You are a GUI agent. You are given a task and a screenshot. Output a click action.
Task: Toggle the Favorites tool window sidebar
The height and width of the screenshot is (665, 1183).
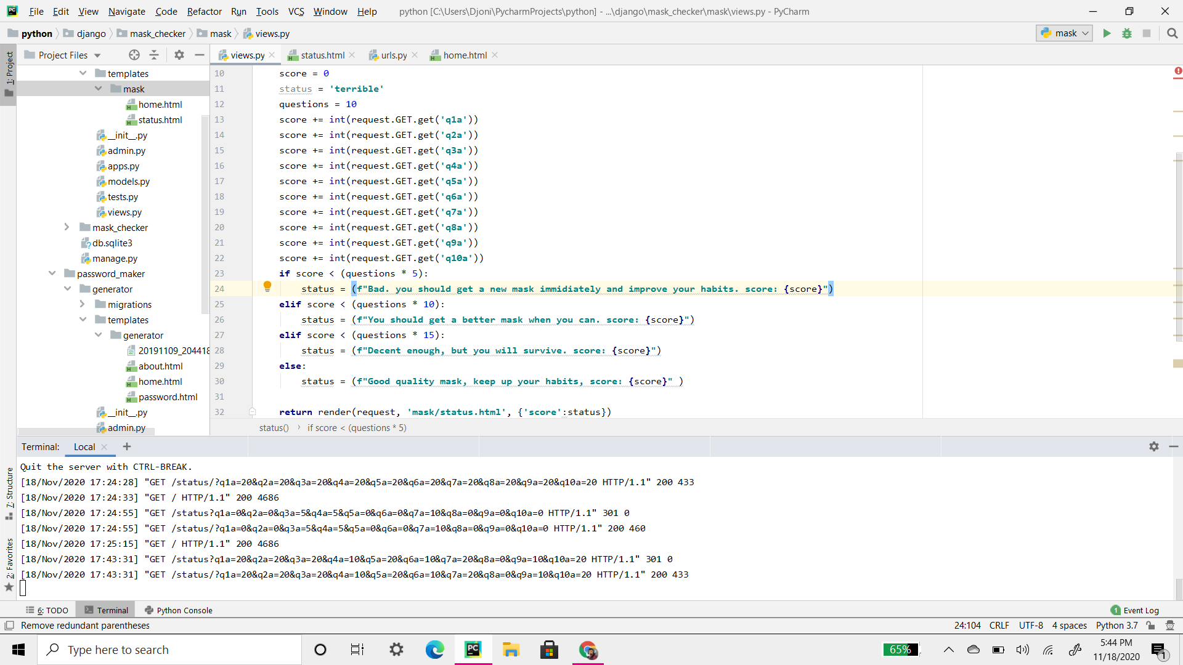(x=9, y=558)
